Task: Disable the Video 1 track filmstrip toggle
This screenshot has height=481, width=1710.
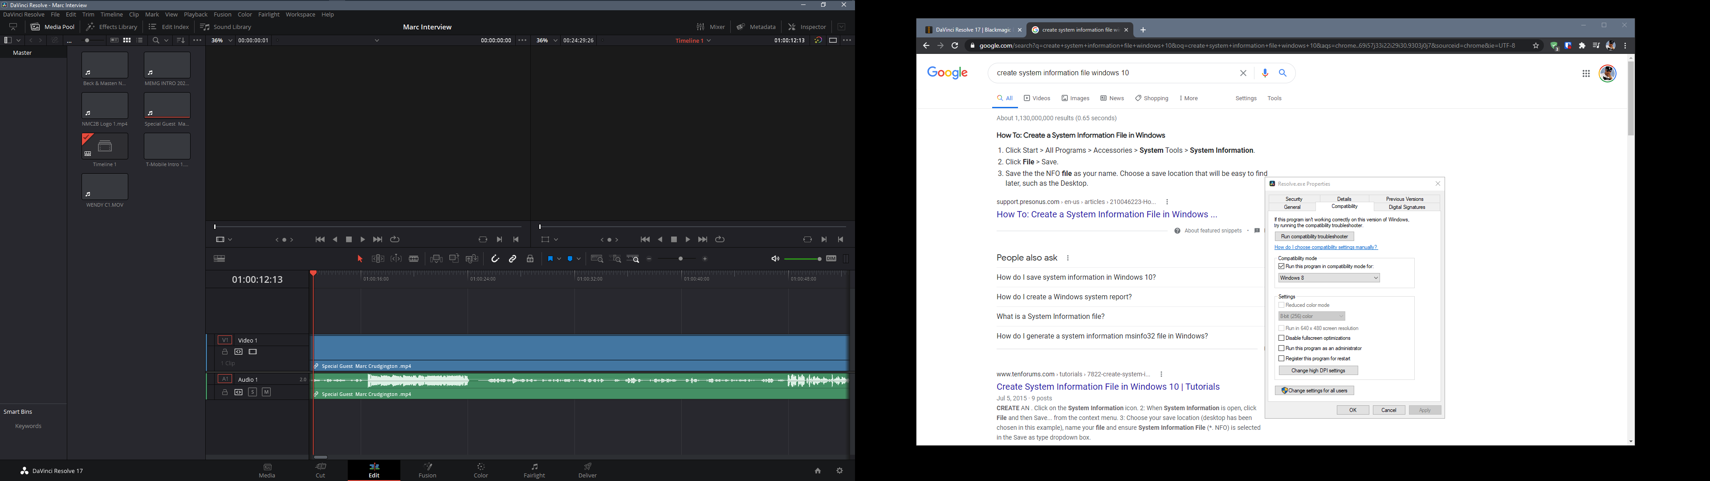Action: pos(253,352)
